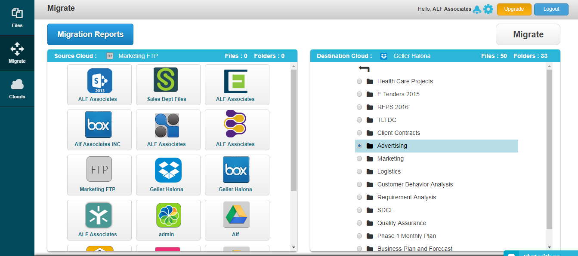
Task: Select the Box cloud Geller Halona tile
Action: (237, 175)
